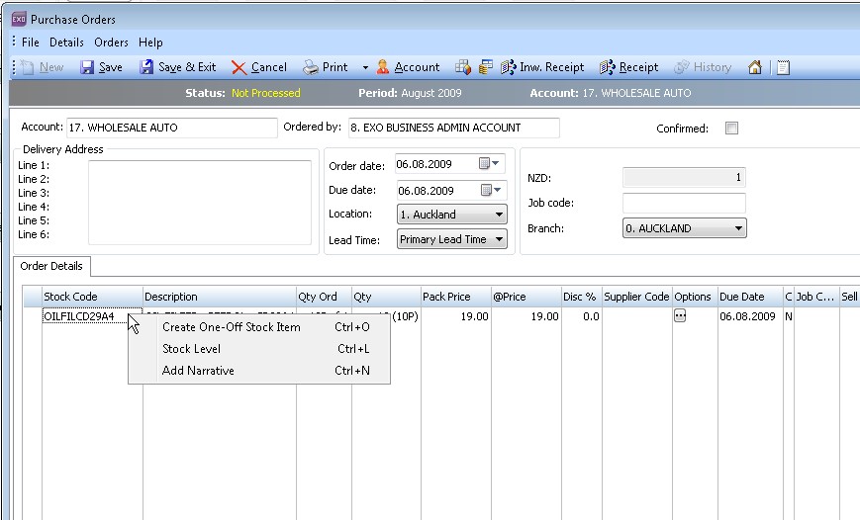The height and width of the screenshot is (520, 860).
Task: Open the Account toolbar button
Action: coord(408,67)
